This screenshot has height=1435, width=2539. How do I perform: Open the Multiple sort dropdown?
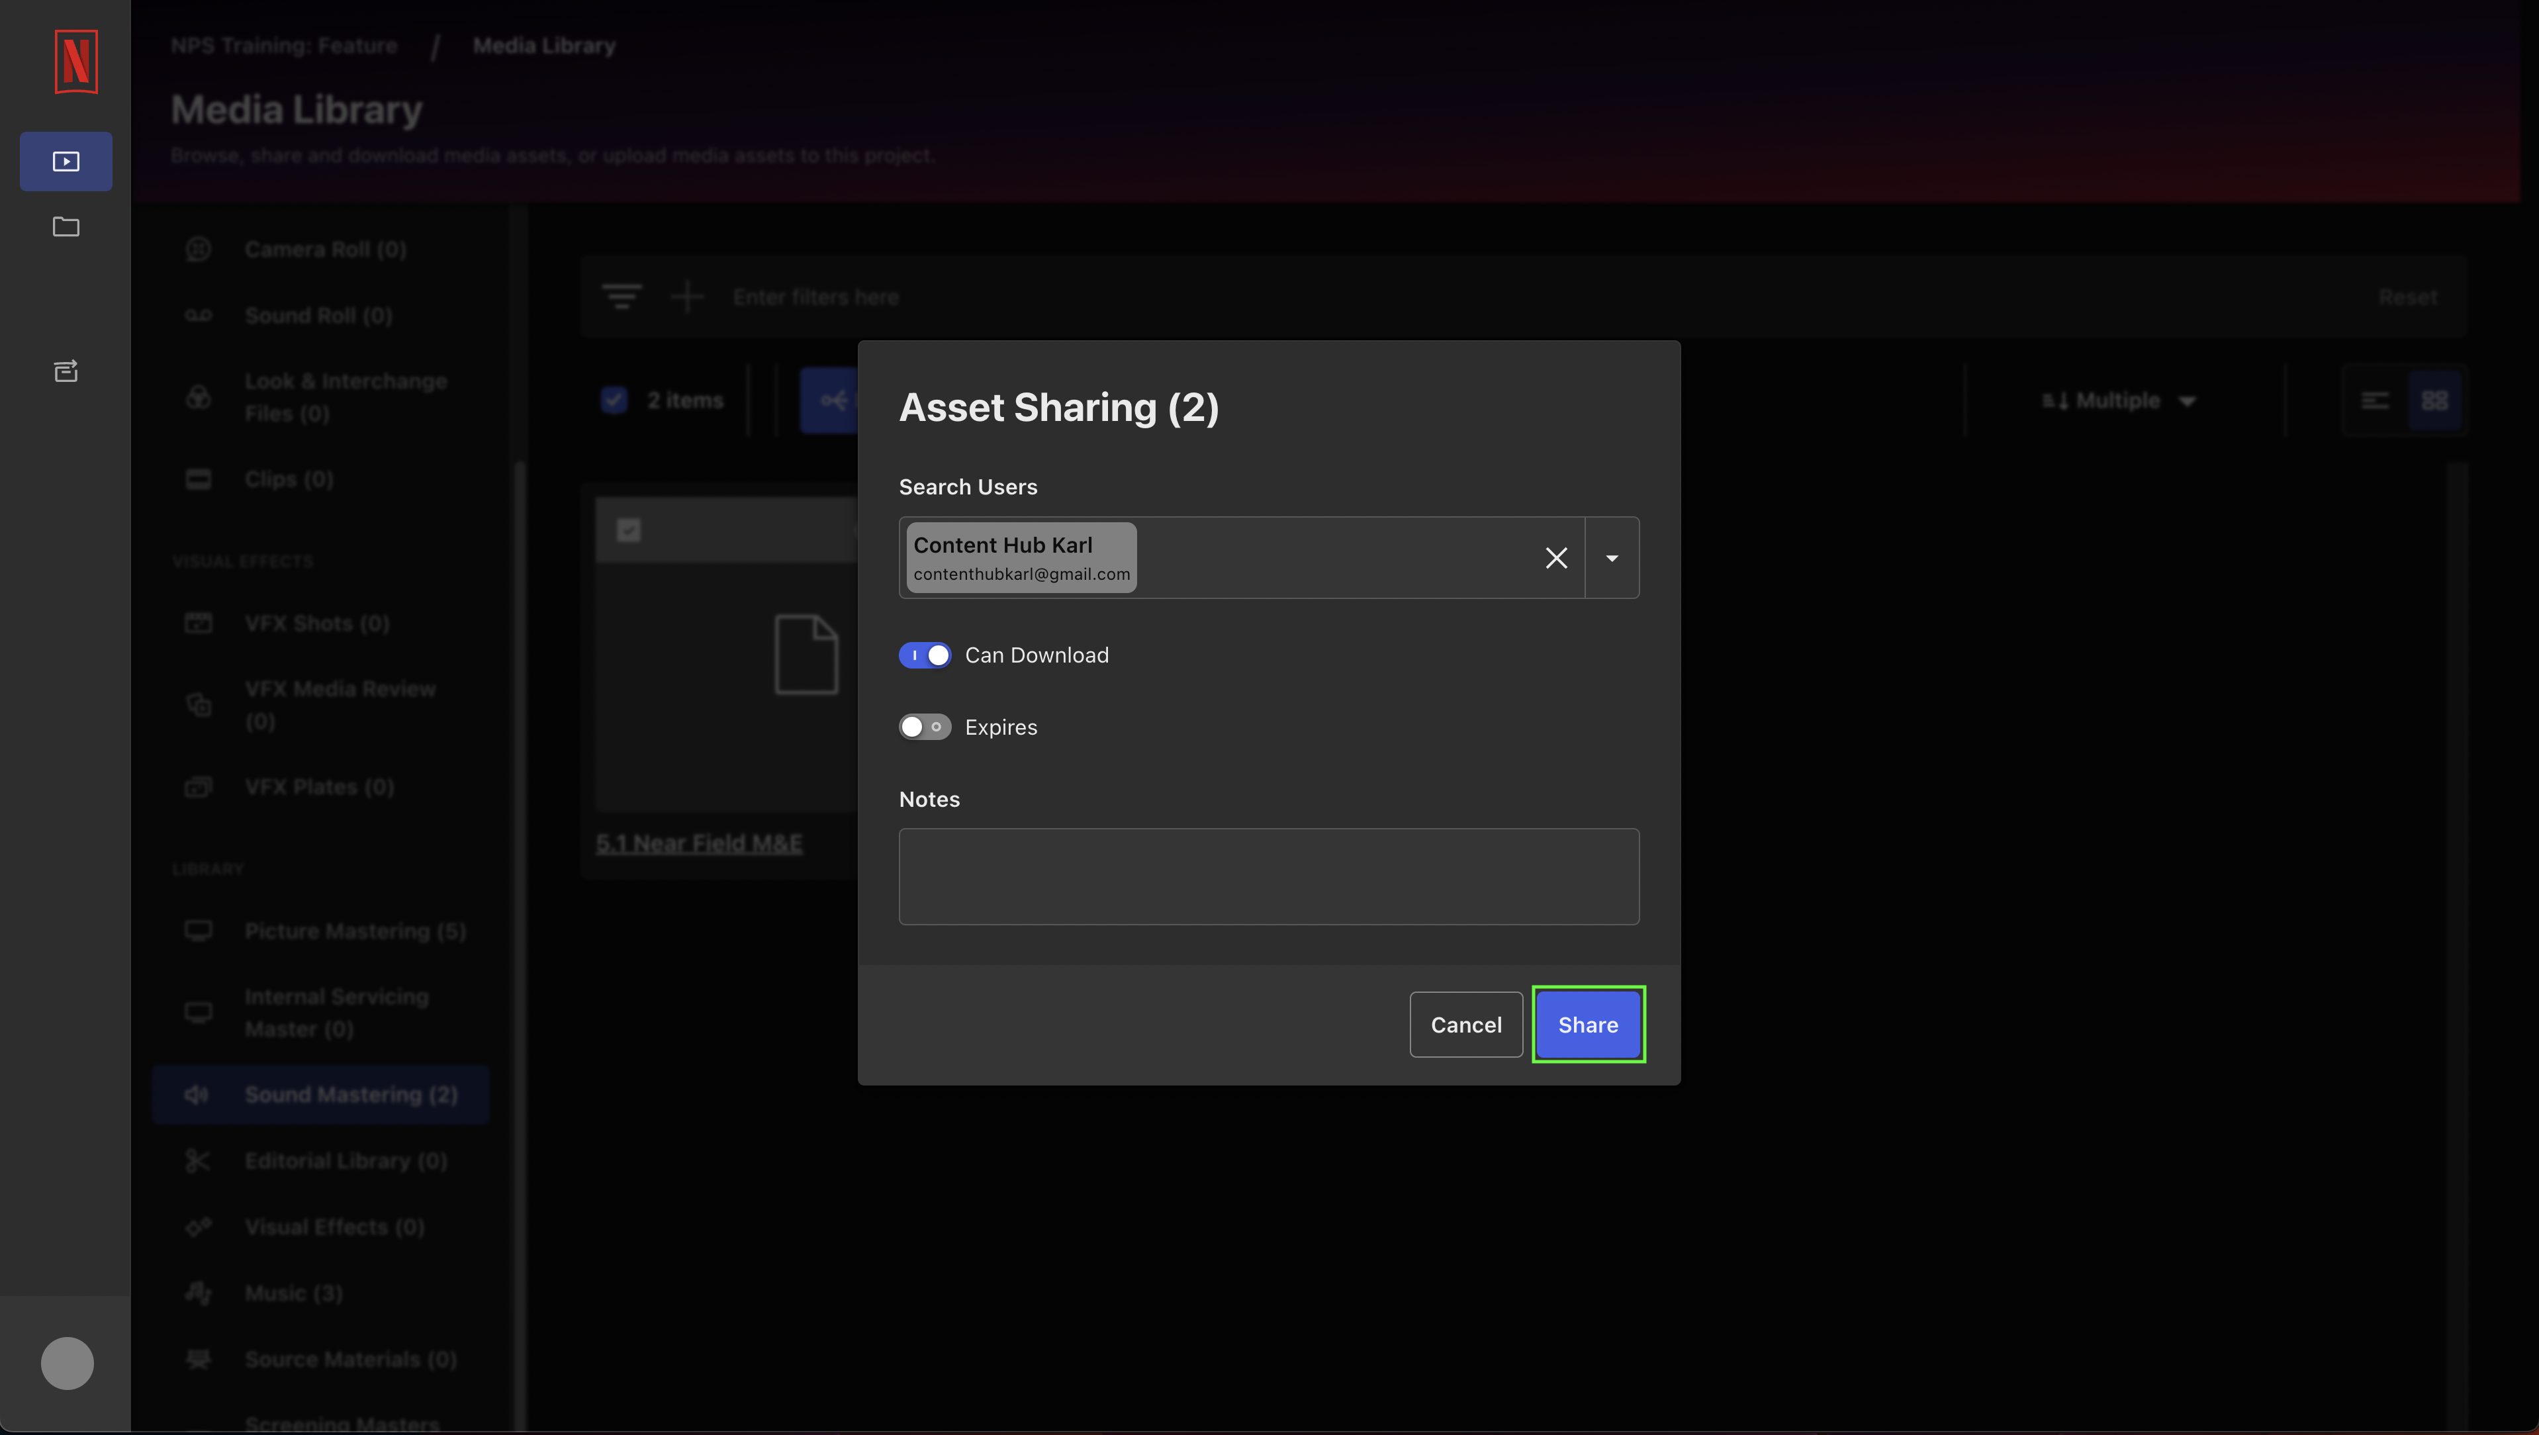(2119, 400)
